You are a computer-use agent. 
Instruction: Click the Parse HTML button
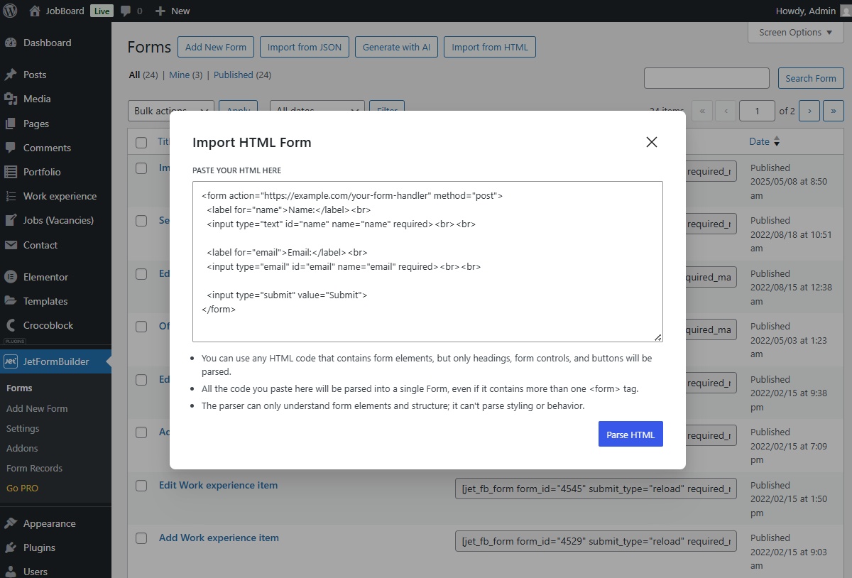(630, 434)
